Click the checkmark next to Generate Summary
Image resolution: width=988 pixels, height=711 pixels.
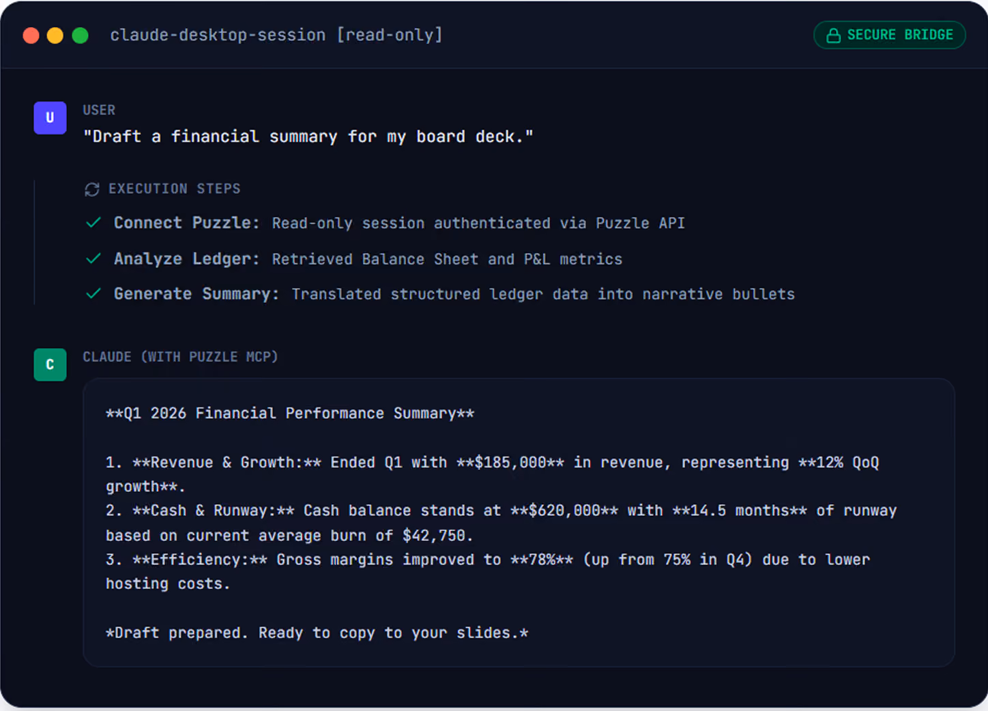pos(93,293)
